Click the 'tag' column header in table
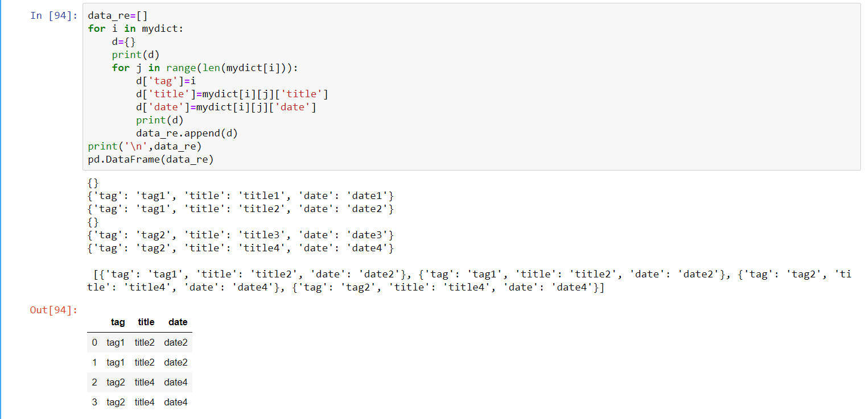865x419 pixels. tap(118, 322)
